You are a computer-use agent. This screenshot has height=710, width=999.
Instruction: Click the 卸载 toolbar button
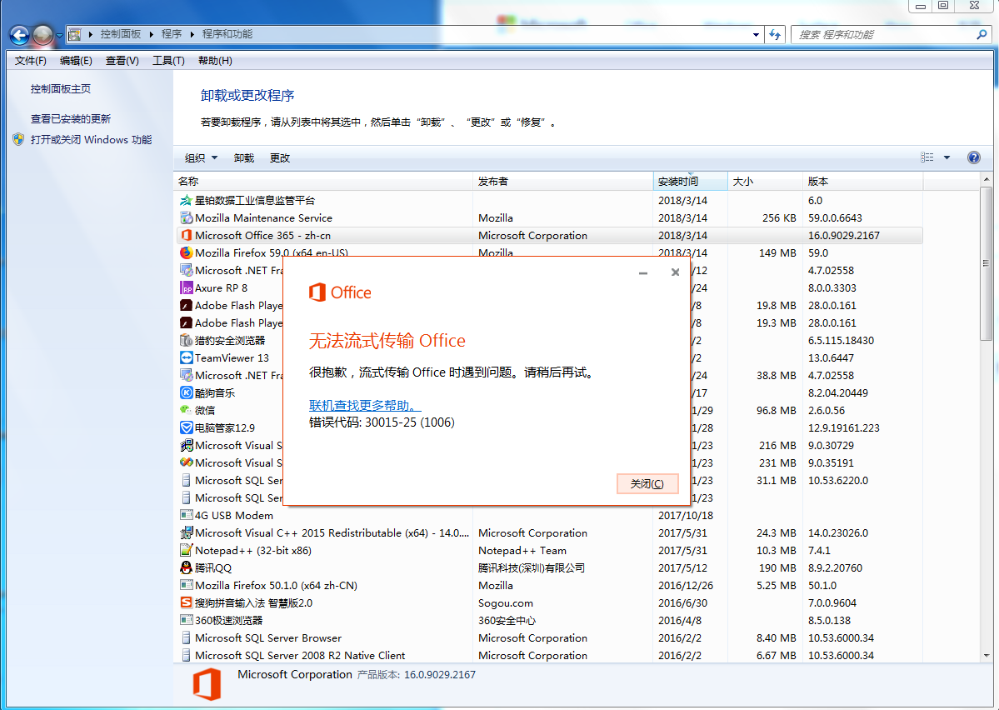[244, 158]
